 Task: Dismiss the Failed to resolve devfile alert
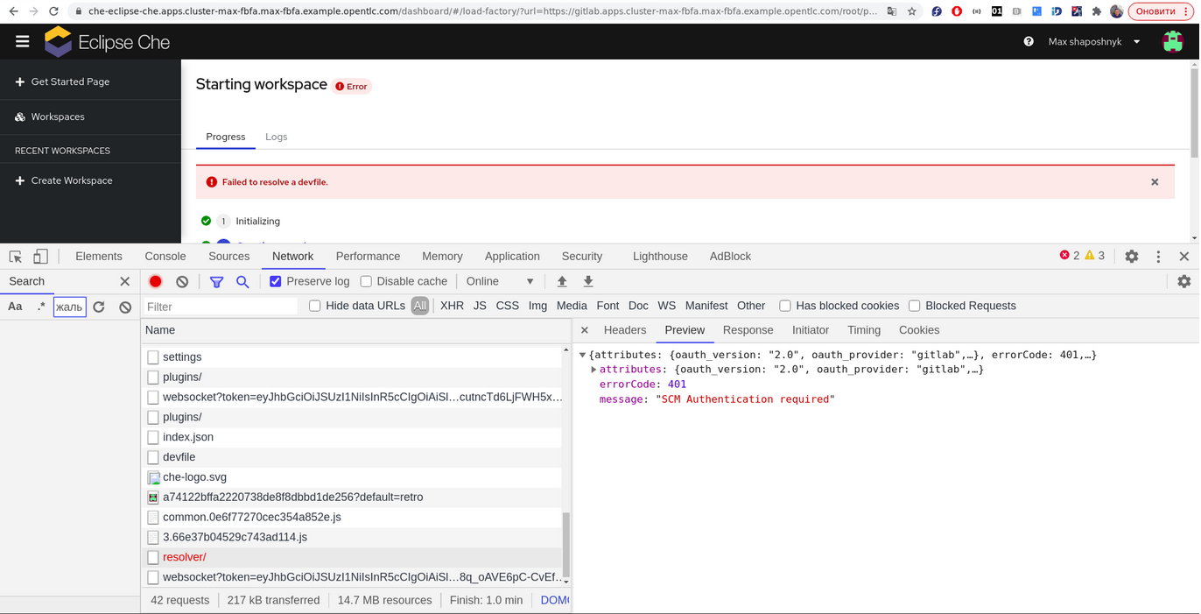click(x=1155, y=182)
